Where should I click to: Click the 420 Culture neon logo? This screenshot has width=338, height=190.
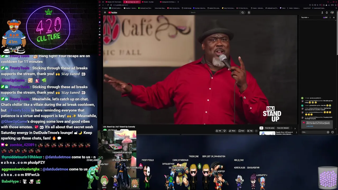[x=48, y=28]
